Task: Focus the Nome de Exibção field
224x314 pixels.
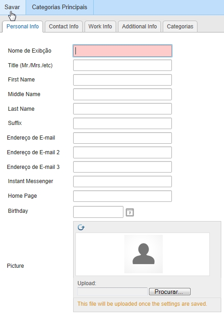Action: click(123, 51)
